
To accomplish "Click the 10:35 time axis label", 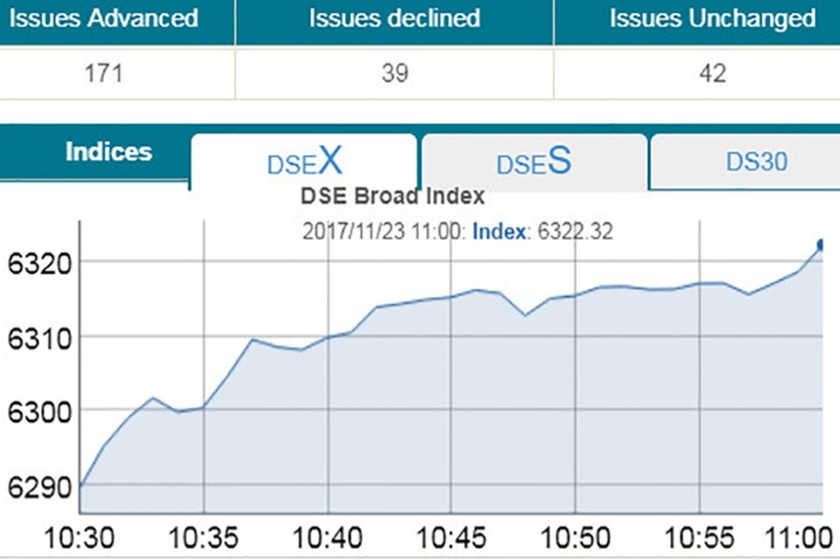I will point(203,539).
